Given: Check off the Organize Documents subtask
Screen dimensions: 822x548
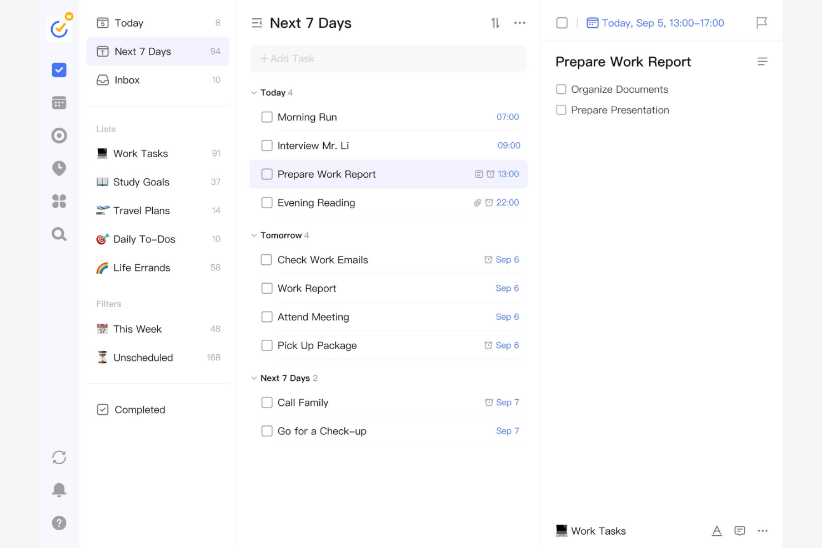Looking at the screenshot, I should (561, 89).
